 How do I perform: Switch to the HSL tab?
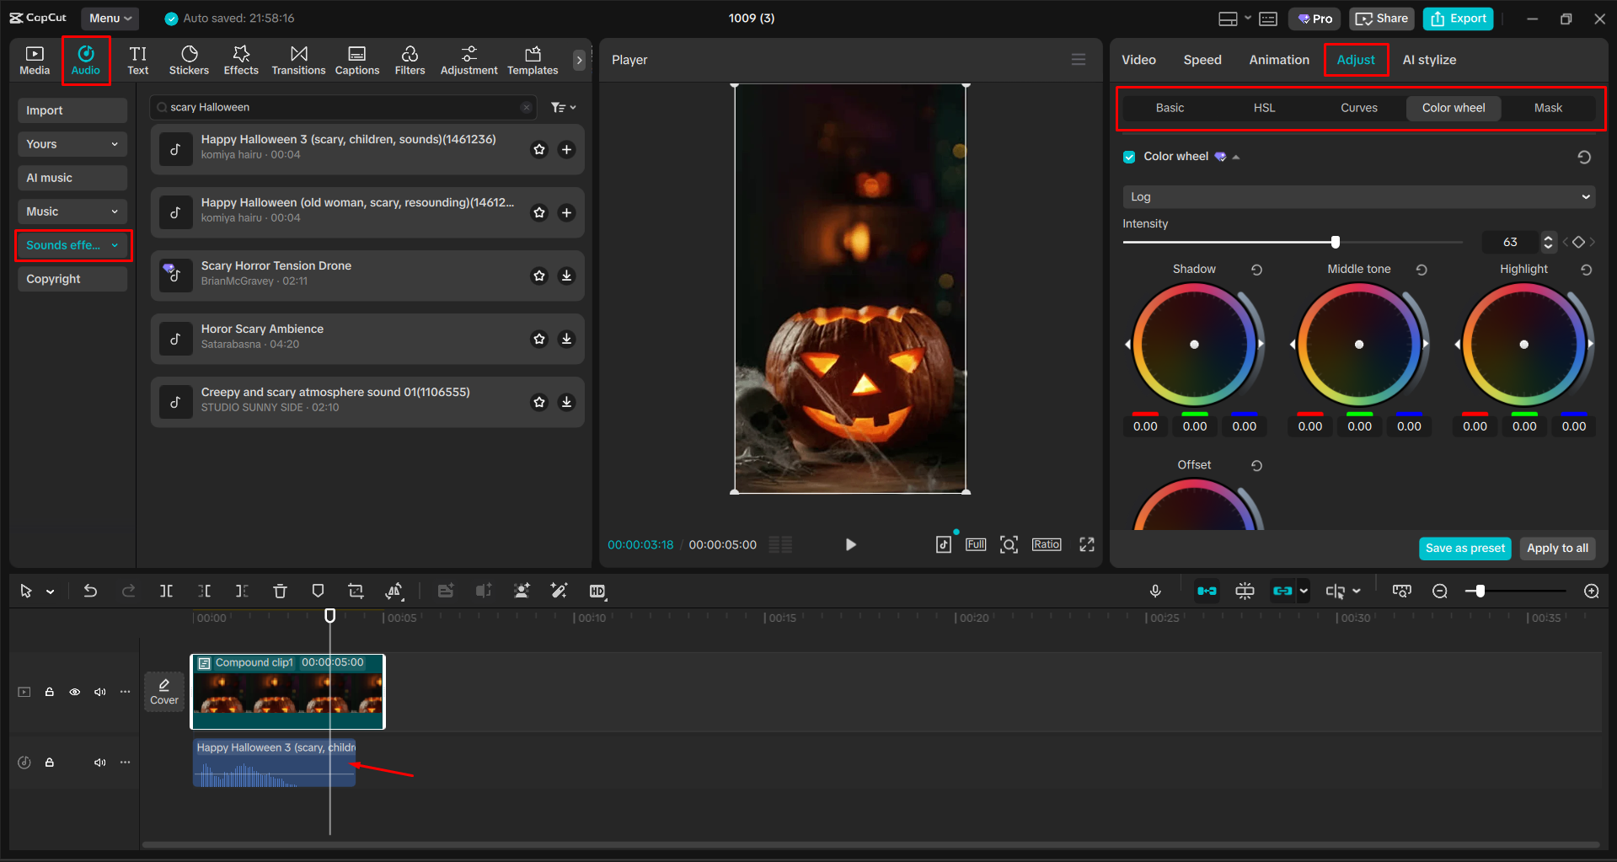coord(1264,107)
